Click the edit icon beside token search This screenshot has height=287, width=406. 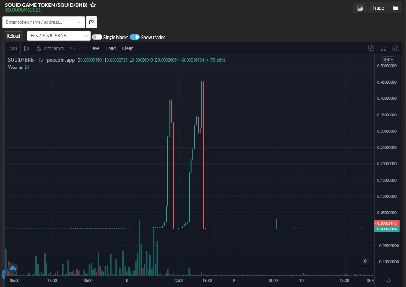point(91,22)
